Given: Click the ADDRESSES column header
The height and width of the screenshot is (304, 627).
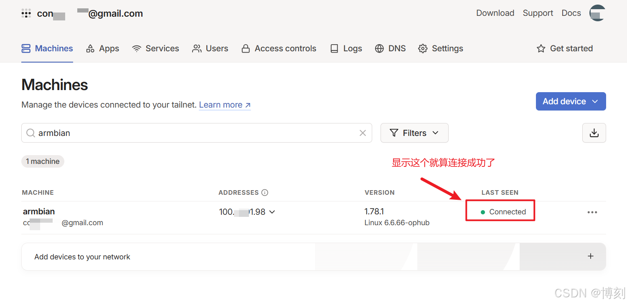Looking at the screenshot, I should 239,193.
